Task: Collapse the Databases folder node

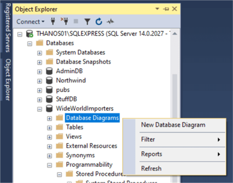Action: click(30, 44)
